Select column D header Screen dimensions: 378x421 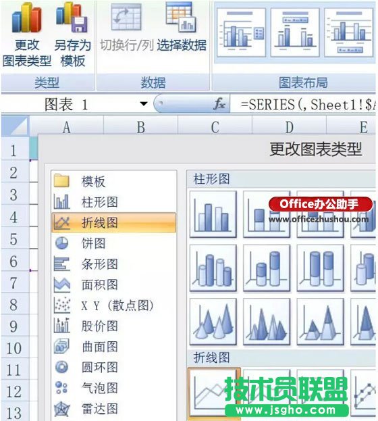pos(289,127)
